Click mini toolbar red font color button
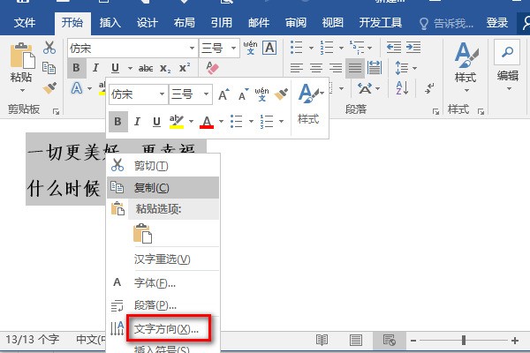 tap(207, 122)
